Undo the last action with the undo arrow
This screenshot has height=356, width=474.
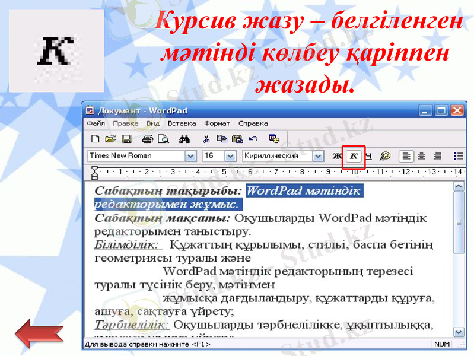point(253,139)
